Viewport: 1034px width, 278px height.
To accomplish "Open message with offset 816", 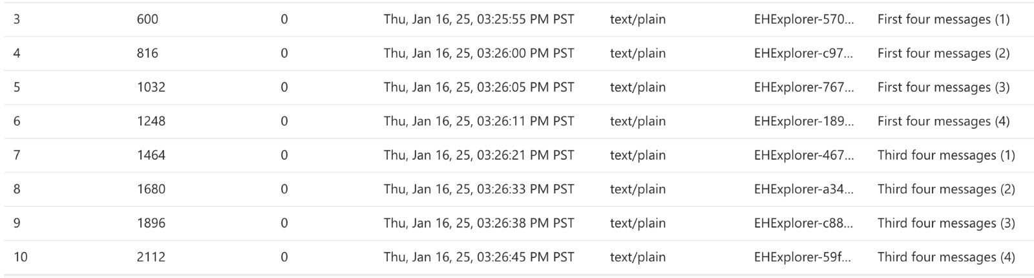I will click(517, 53).
